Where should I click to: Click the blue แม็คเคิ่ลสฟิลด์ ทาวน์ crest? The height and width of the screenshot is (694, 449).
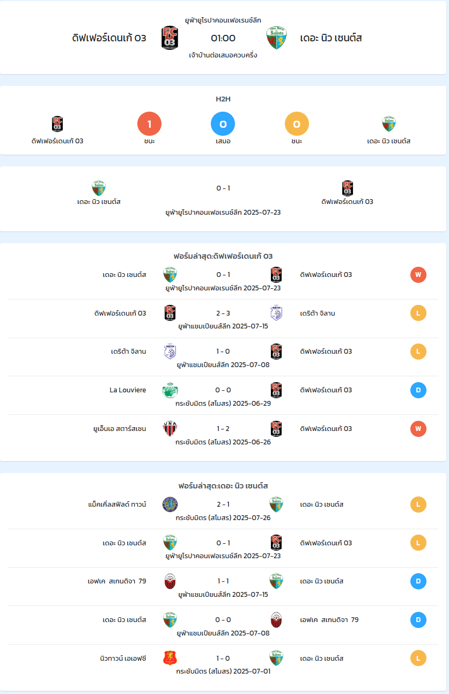pos(170,505)
